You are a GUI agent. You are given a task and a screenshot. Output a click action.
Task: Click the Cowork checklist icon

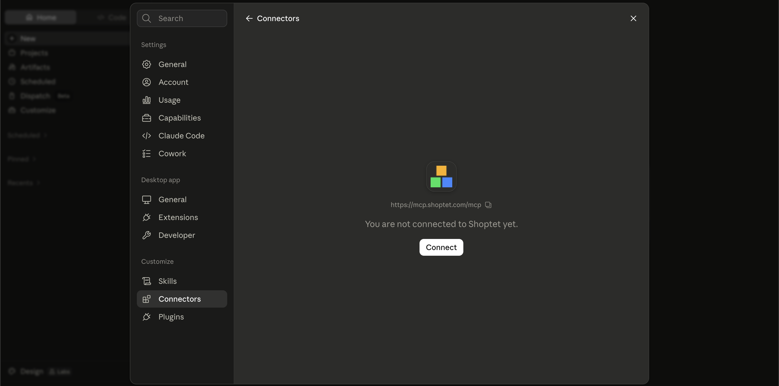coord(146,154)
